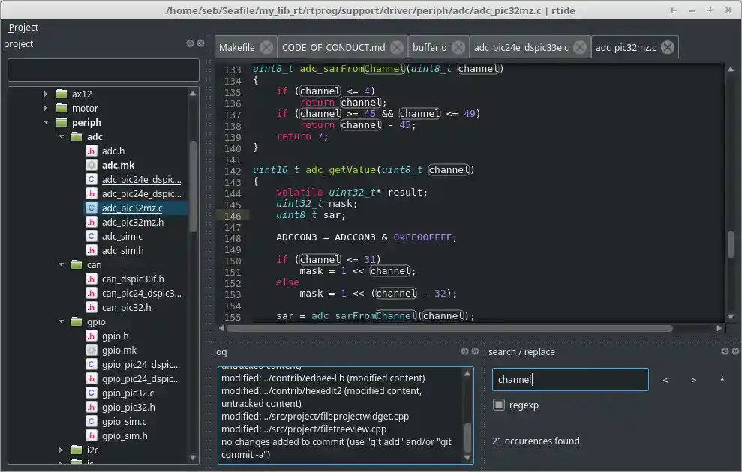742x472 pixels.
Task: Enable the regexp checkbox
Action: [499, 405]
